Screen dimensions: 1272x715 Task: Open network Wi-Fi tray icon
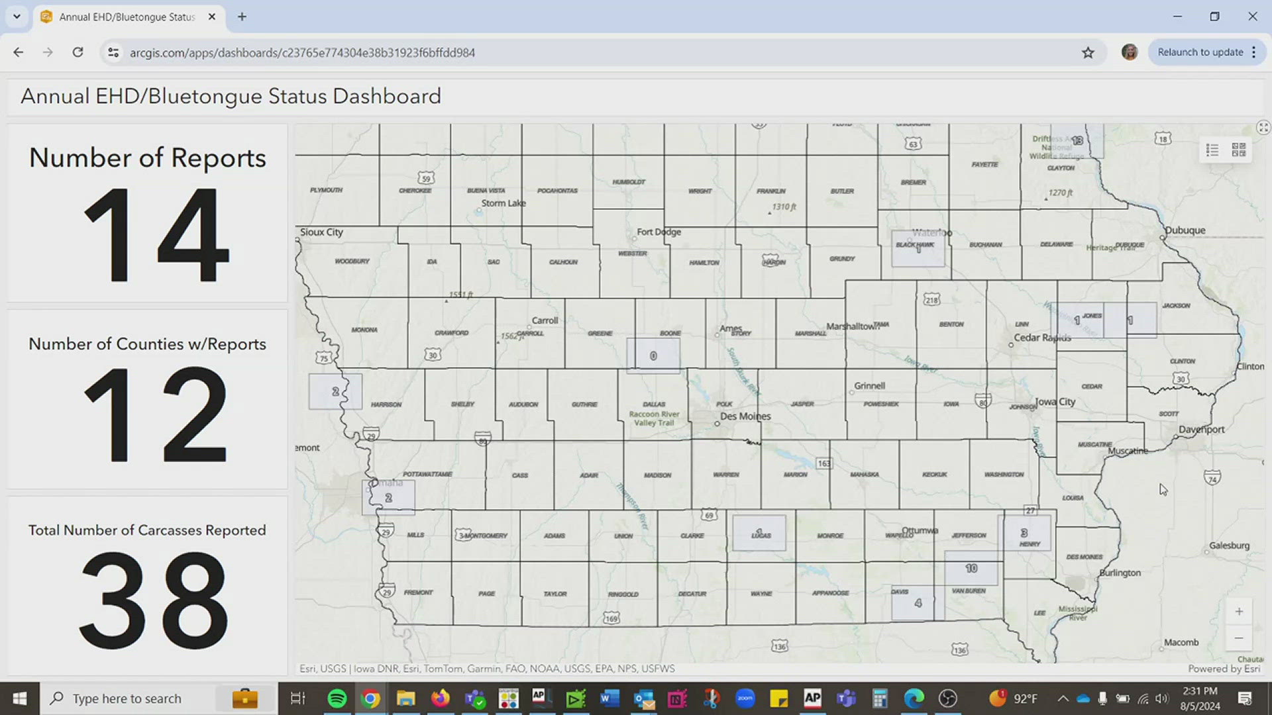1143,698
